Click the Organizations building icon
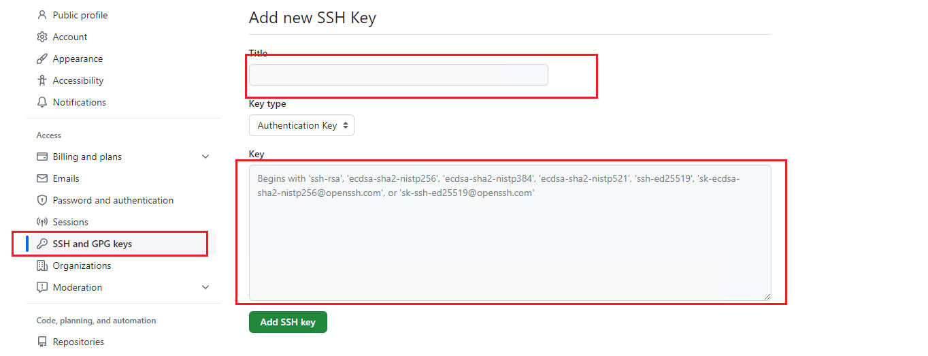Screen dimensions: 928x356 [x=42, y=265]
